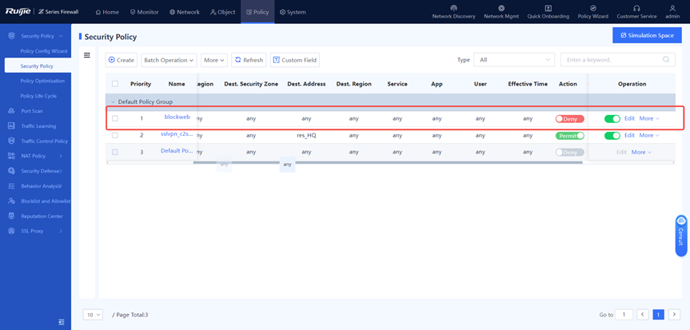Disable the sslvpn policy enable switch
Screen dimensions: 690x330
click(612, 136)
